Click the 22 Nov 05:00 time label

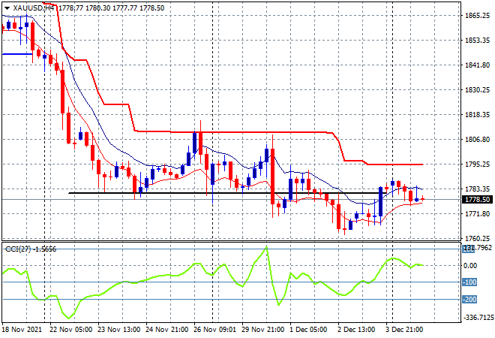coord(70,330)
